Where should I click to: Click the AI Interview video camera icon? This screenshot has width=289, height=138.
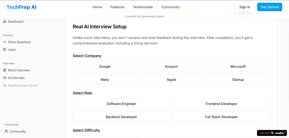coord(5,78)
